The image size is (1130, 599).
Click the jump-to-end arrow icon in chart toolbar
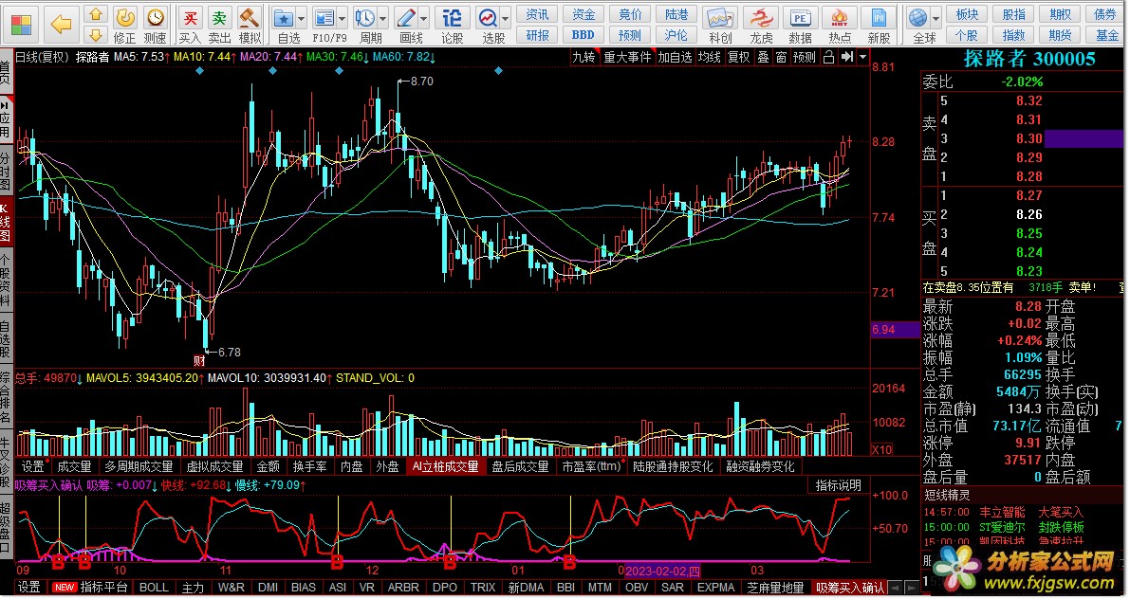coord(846,57)
